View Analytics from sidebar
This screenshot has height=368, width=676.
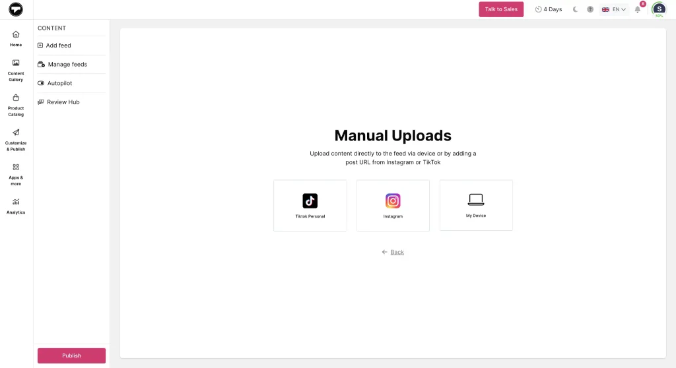tap(16, 206)
